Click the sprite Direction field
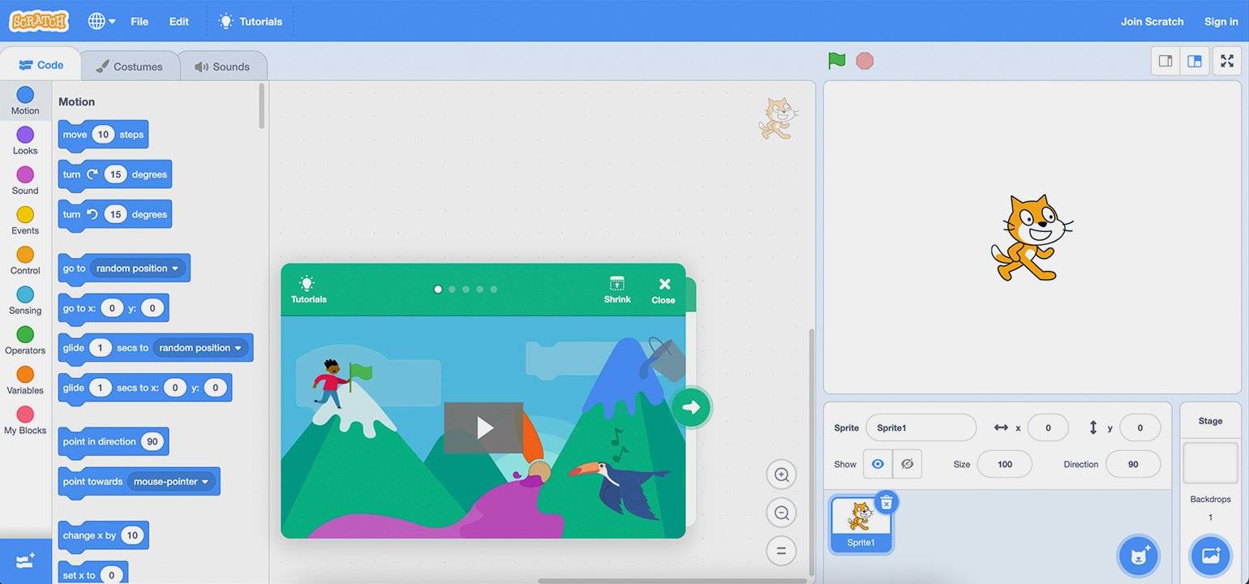The image size is (1249, 584). point(1132,464)
